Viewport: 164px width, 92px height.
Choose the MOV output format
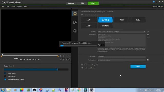[138, 20]
